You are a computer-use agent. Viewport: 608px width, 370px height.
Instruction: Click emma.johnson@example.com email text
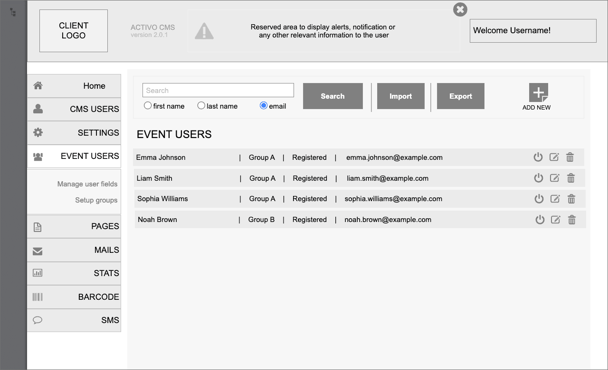[x=394, y=157]
